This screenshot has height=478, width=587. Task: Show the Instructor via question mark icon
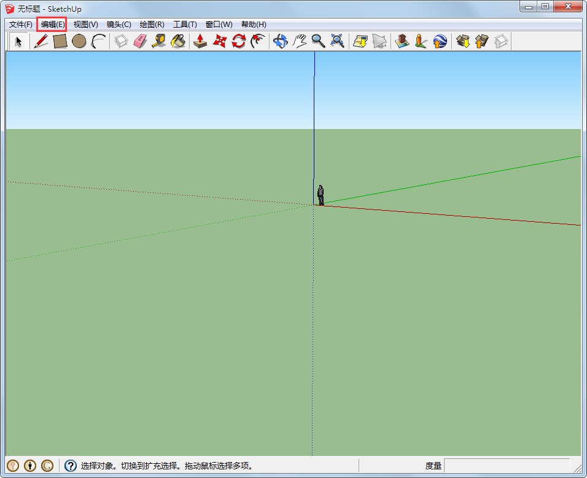[x=71, y=466]
